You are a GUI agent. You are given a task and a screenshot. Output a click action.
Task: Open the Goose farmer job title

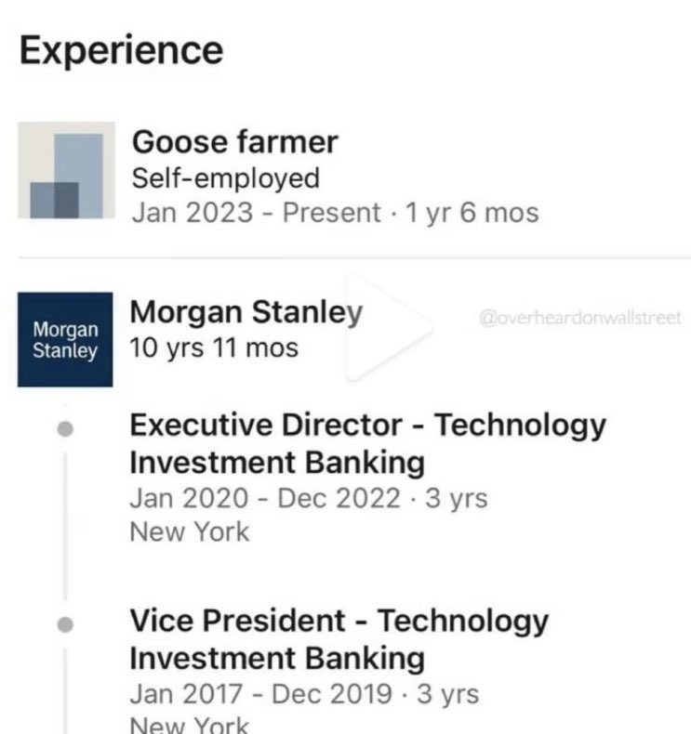pos(235,142)
